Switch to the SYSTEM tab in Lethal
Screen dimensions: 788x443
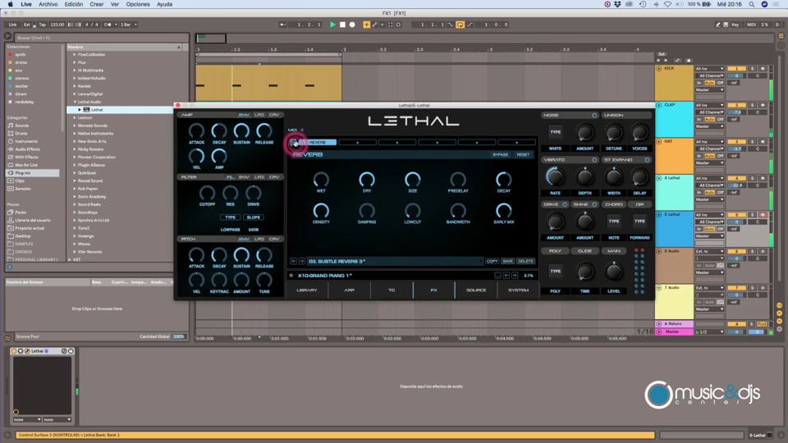pyautogui.click(x=518, y=290)
